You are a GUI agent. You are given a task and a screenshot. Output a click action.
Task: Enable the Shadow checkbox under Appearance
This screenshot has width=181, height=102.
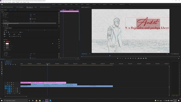pos(4,48)
